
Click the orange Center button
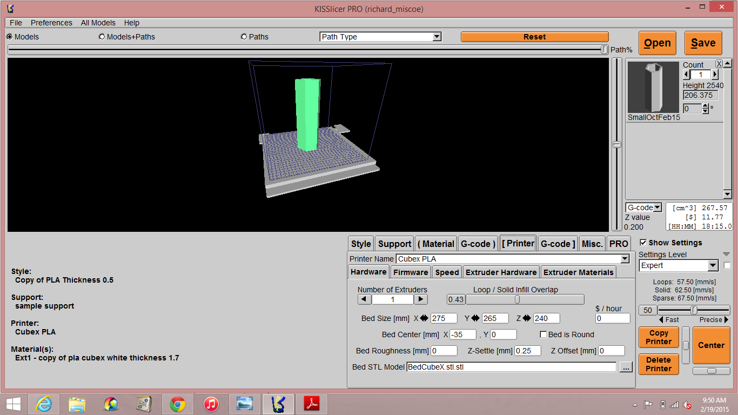(x=711, y=345)
